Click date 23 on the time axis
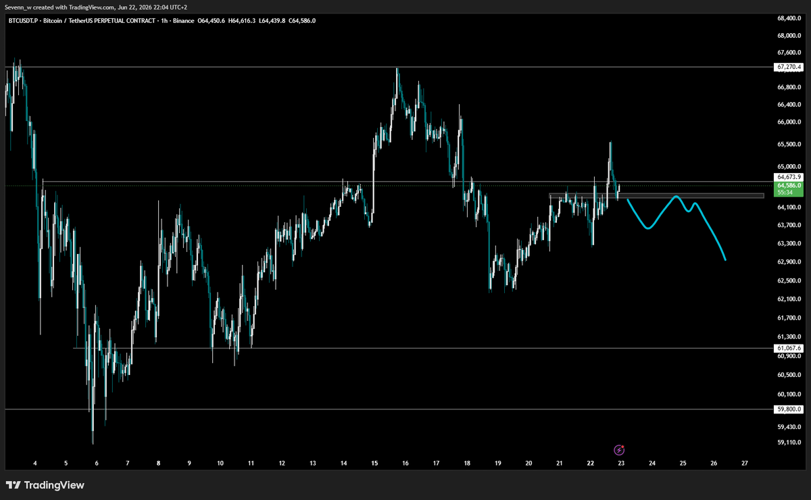The width and height of the screenshot is (811, 500). (x=621, y=464)
